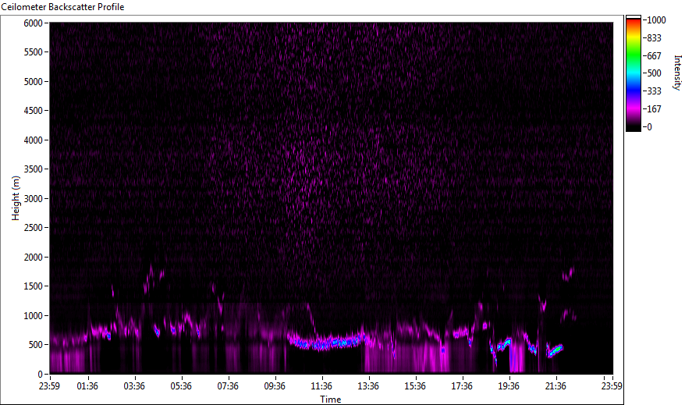The image size is (685, 405).
Task: Click the 3000 height tick label
Action: [x=34, y=199]
